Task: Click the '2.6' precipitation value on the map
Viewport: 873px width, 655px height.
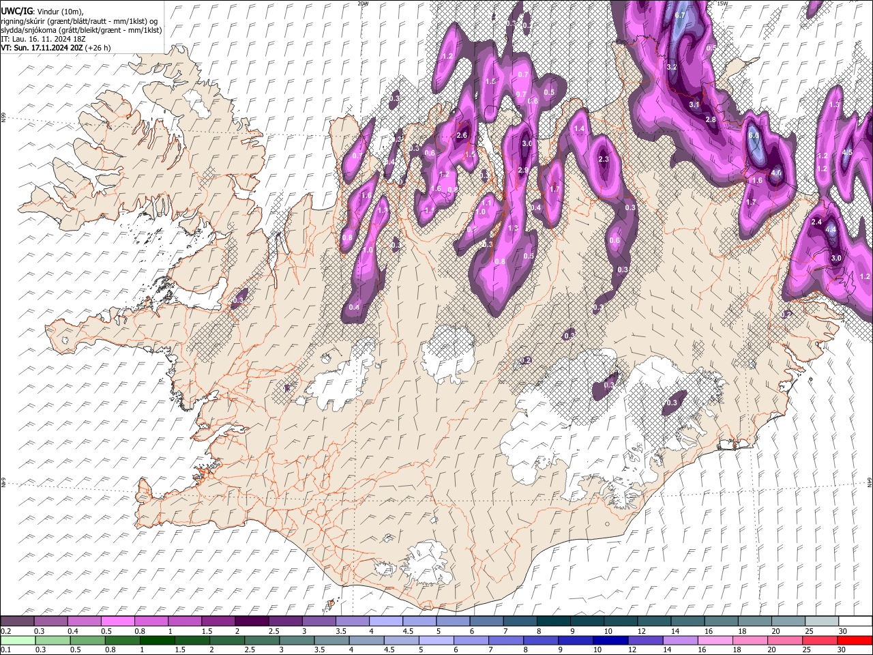Action: pos(462,135)
